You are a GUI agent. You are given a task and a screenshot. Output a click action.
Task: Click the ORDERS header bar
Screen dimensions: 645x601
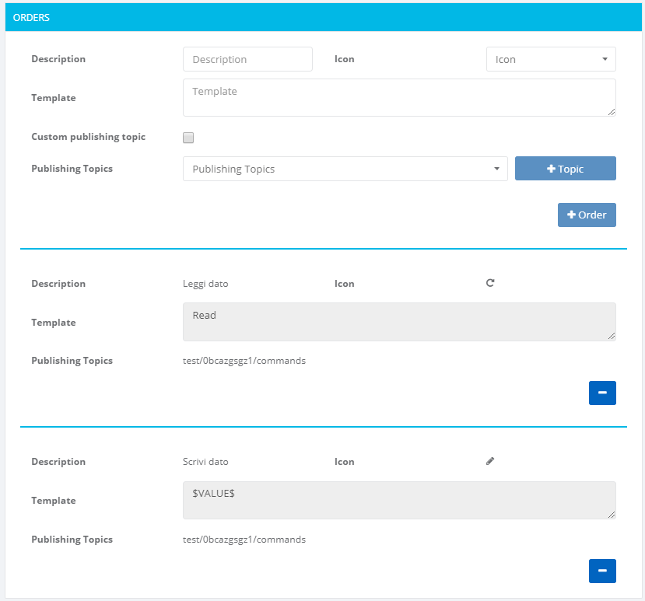point(322,17)
